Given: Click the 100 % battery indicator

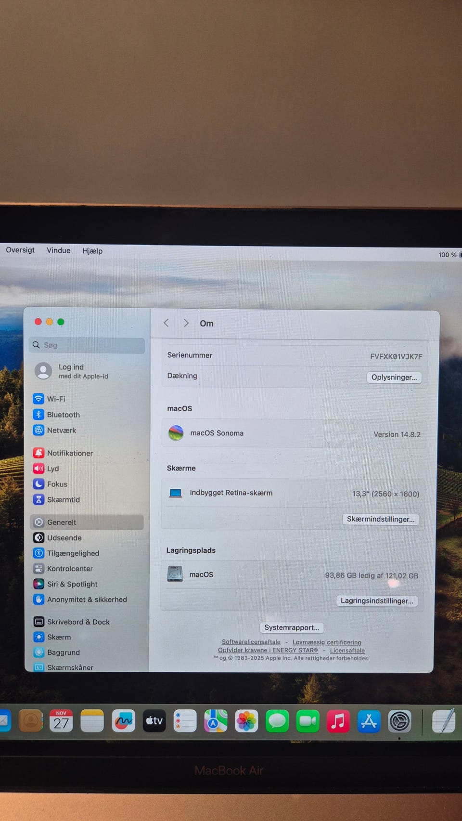Looking at the screenshot, I should point(448,255).
